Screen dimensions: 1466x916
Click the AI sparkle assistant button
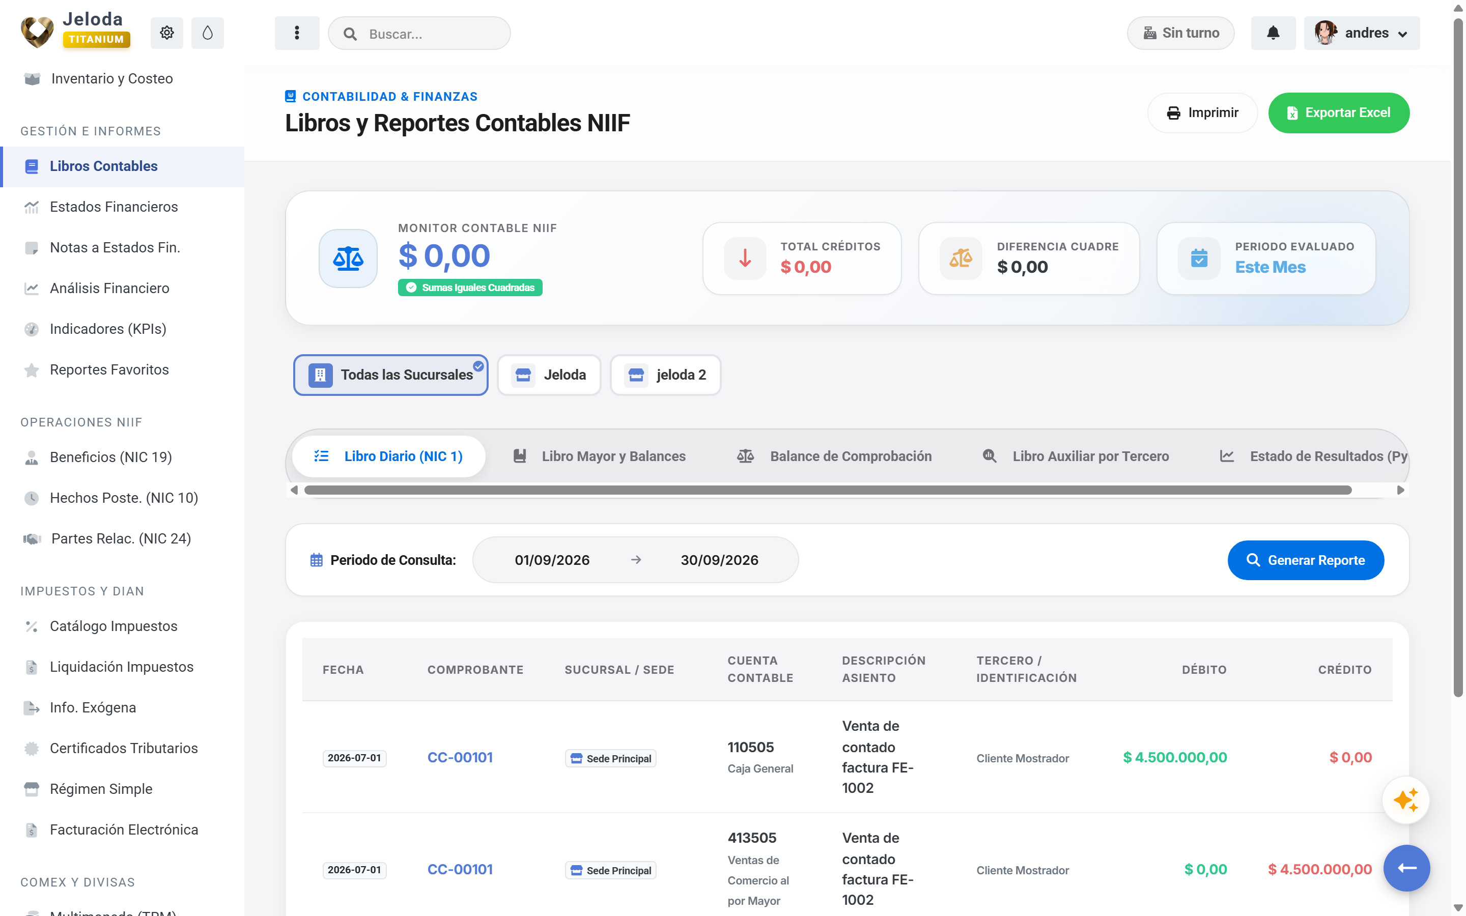1405,800
